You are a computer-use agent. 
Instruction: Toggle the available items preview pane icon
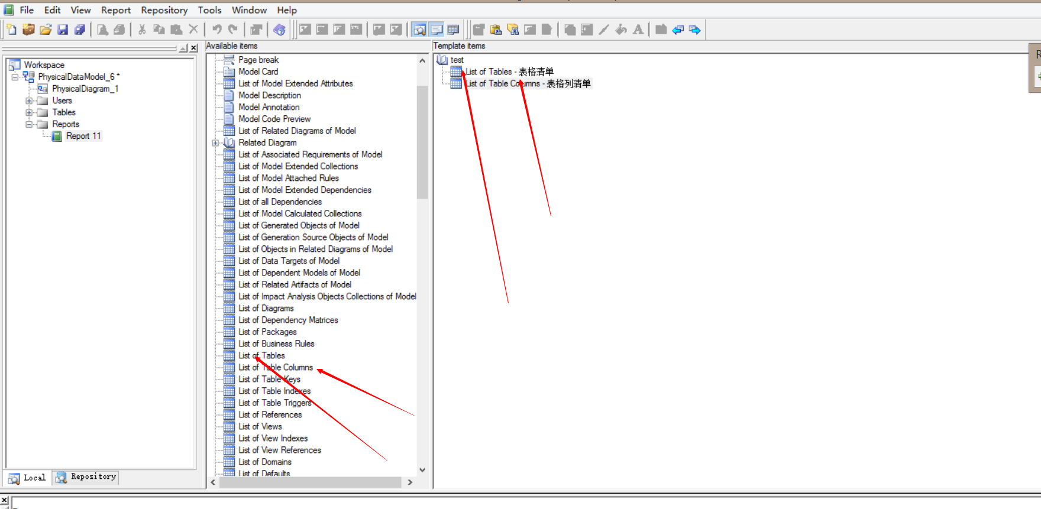click(419, 30)
